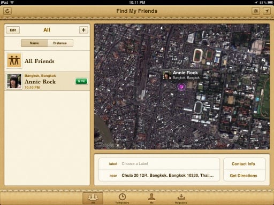Select Annie Rock in the friends list

[47, 81]
